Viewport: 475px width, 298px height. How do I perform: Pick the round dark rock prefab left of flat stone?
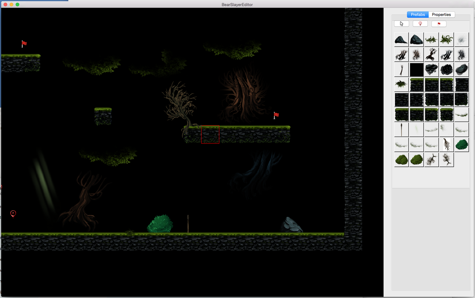pyautogui.click(x=446, y=70)
